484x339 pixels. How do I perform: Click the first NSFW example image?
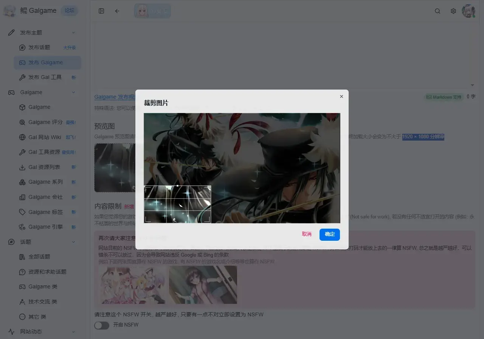click(x=132, y=285)
